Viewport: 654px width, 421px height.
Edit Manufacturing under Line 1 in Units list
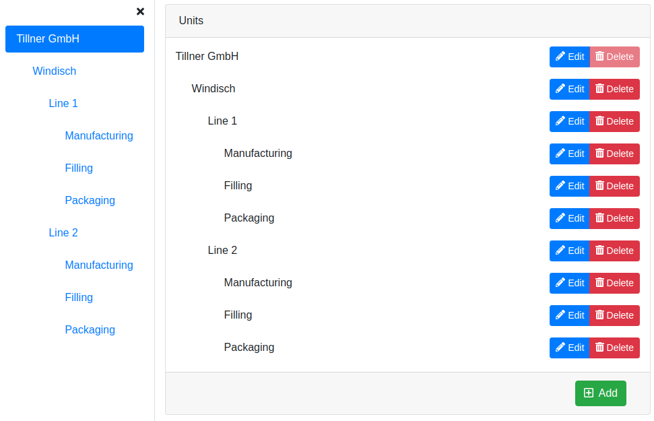tap(570, 154)
